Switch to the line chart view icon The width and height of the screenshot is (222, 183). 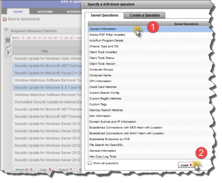click(x=8, y=47)
